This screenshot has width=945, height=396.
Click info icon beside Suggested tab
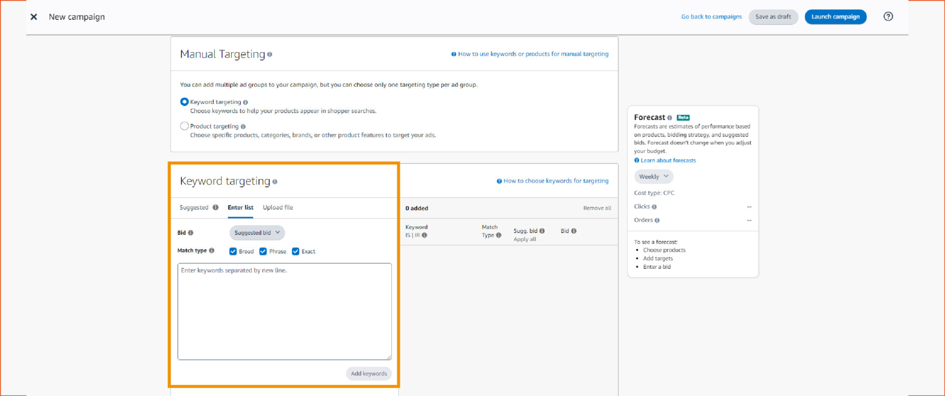215,207
